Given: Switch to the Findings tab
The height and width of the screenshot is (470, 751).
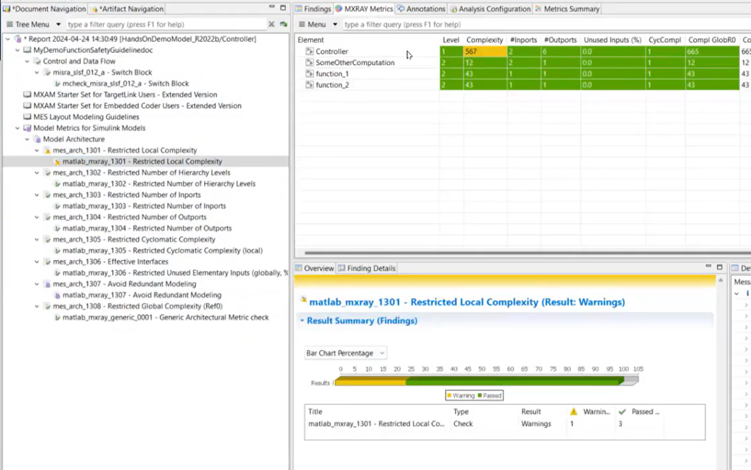Looking at the screenshot, I should tap(313, 9).
